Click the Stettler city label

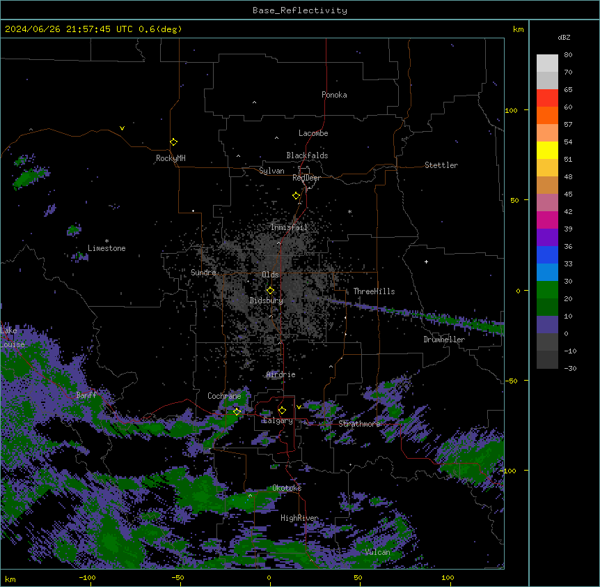click(x=441, y=165)
